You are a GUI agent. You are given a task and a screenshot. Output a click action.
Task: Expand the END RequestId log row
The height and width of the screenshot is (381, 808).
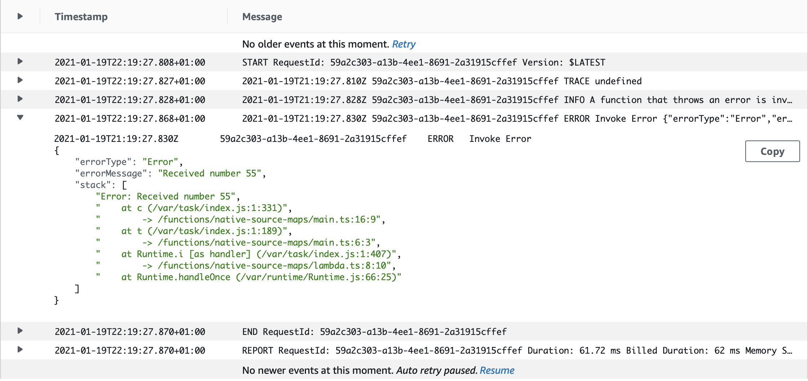pyautogui.click(x=20, y=331)
